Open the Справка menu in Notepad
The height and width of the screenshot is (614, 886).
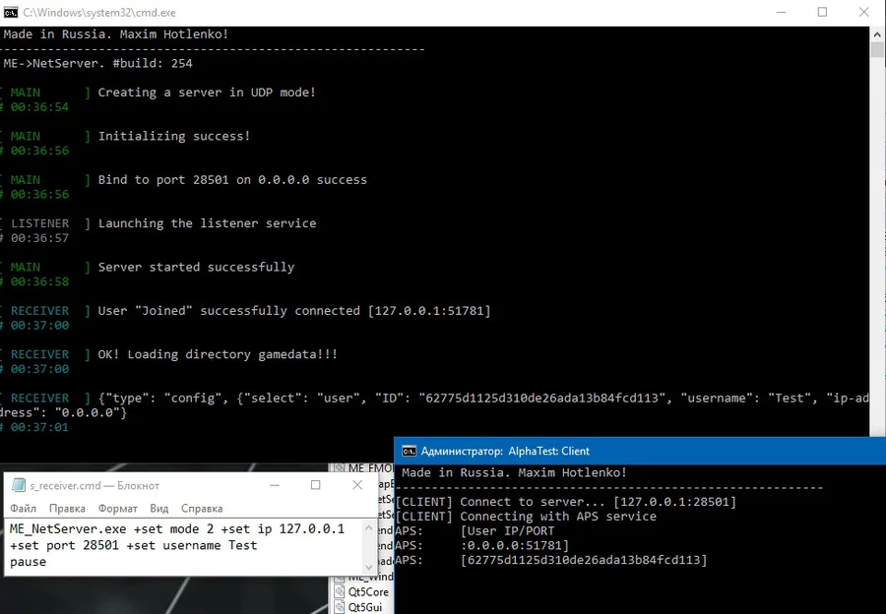point(202,509)
